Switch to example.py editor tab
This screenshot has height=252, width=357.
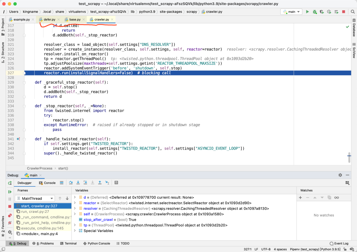(x=21, y=19)
